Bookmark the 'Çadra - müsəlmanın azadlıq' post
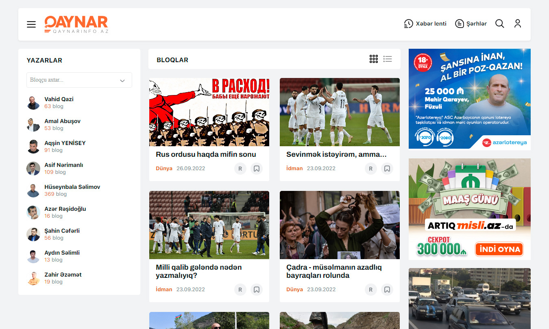The image size is (549, 329). 387,290
